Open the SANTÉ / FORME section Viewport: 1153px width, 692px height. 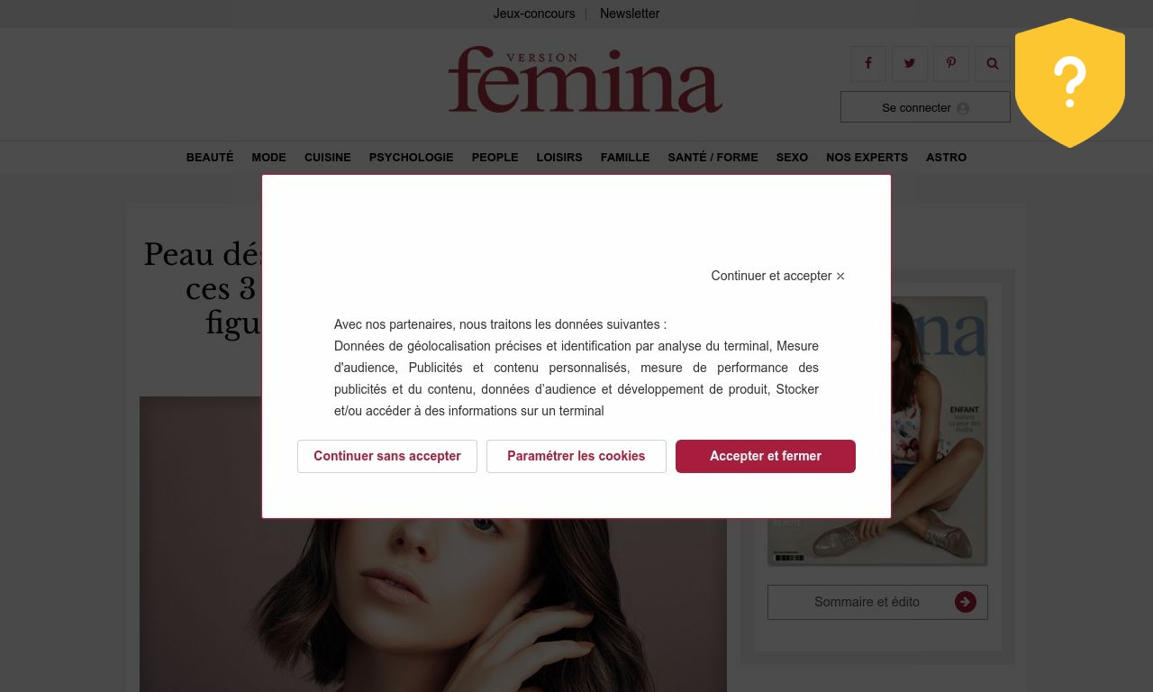point(713,157)
